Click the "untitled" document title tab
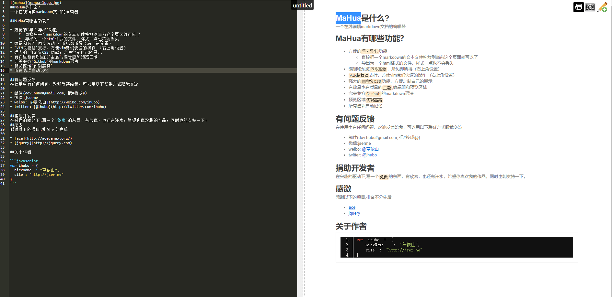Screen dimensions: 612x297 tap(302, 5)
